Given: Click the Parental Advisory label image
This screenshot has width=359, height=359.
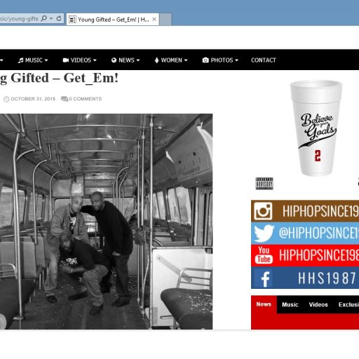Looking at the screenshot, I should coord(264,184).
